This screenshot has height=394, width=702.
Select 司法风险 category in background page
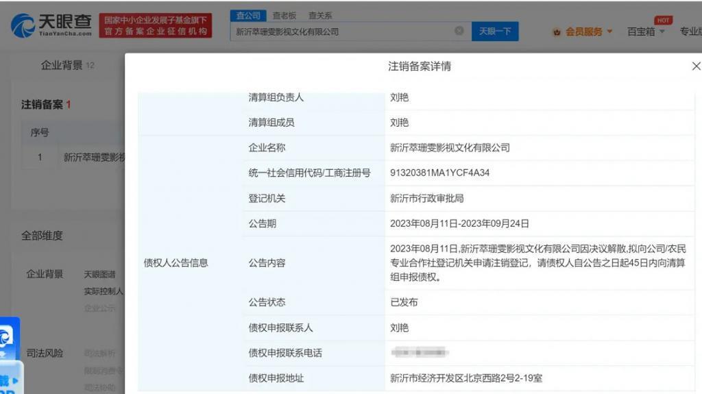click(45, 354)
